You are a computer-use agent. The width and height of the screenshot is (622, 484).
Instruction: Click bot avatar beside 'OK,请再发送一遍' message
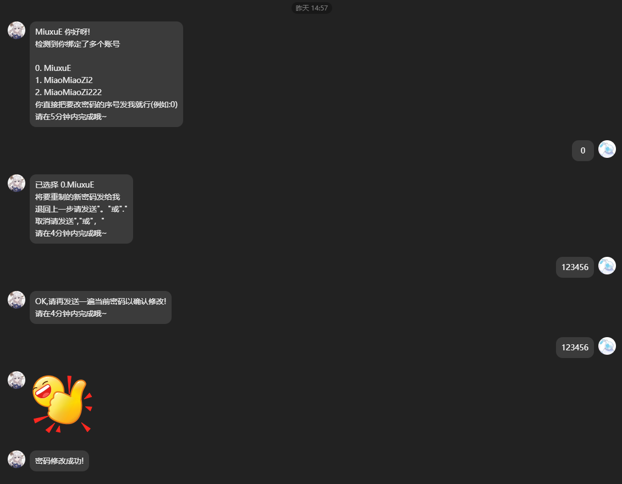tap(16, 300)
